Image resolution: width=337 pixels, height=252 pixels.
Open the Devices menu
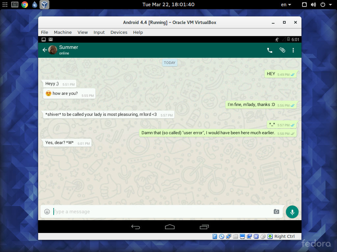(119, 32)
